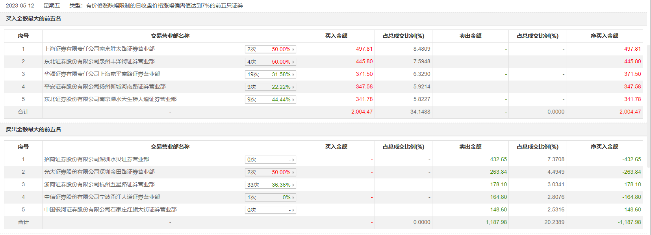The height and width of the screenshot is (235, 651).
Task: Click the arrow in 上海证券's 2次 50.00% box
Action: [293, 50]
